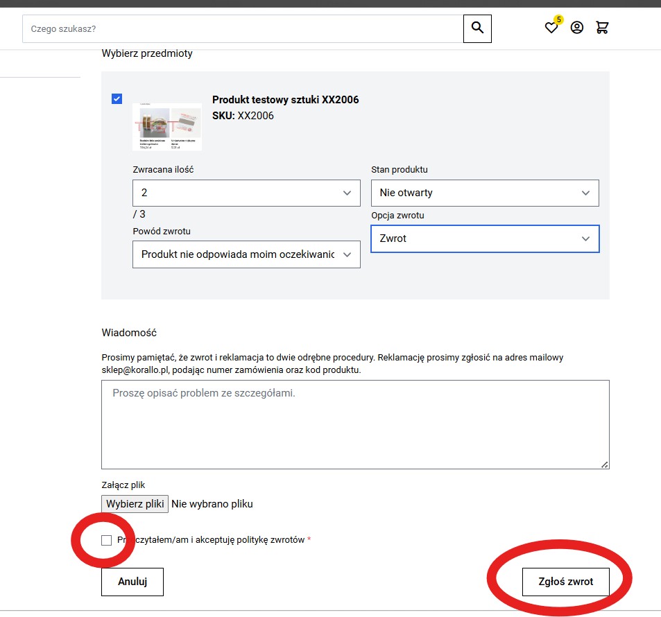Click the Zgłoś zwrot button
The width and height of the screenshot is (661, 617).
(x=566, y=582)
